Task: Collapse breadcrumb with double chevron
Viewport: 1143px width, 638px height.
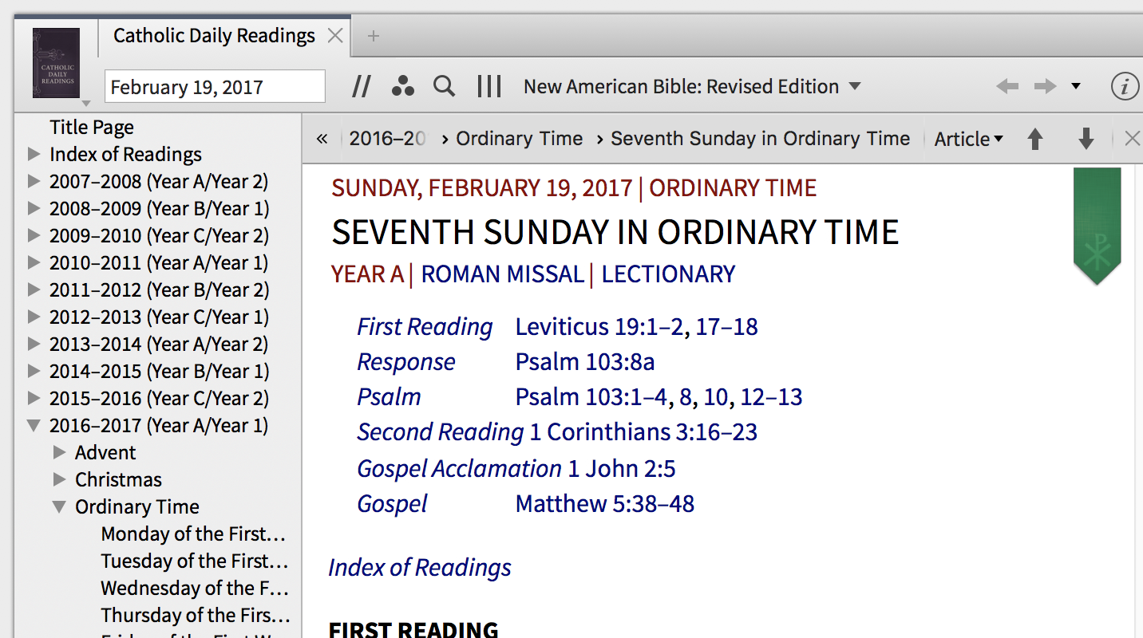Action: coord(322,139)
